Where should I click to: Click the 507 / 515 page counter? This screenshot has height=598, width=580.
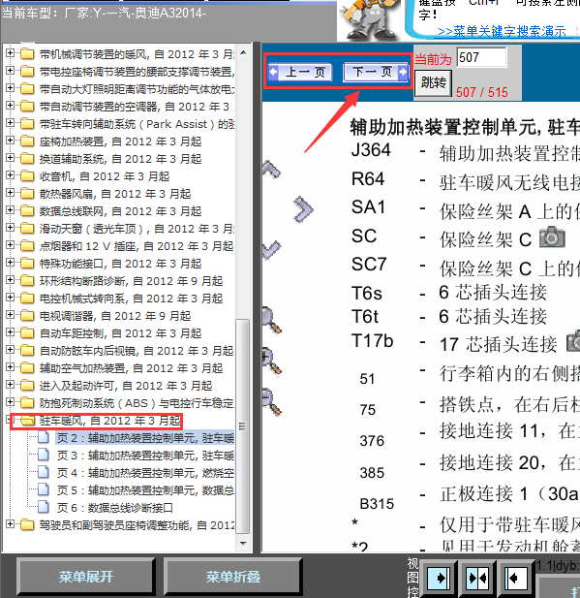point(482,92)
